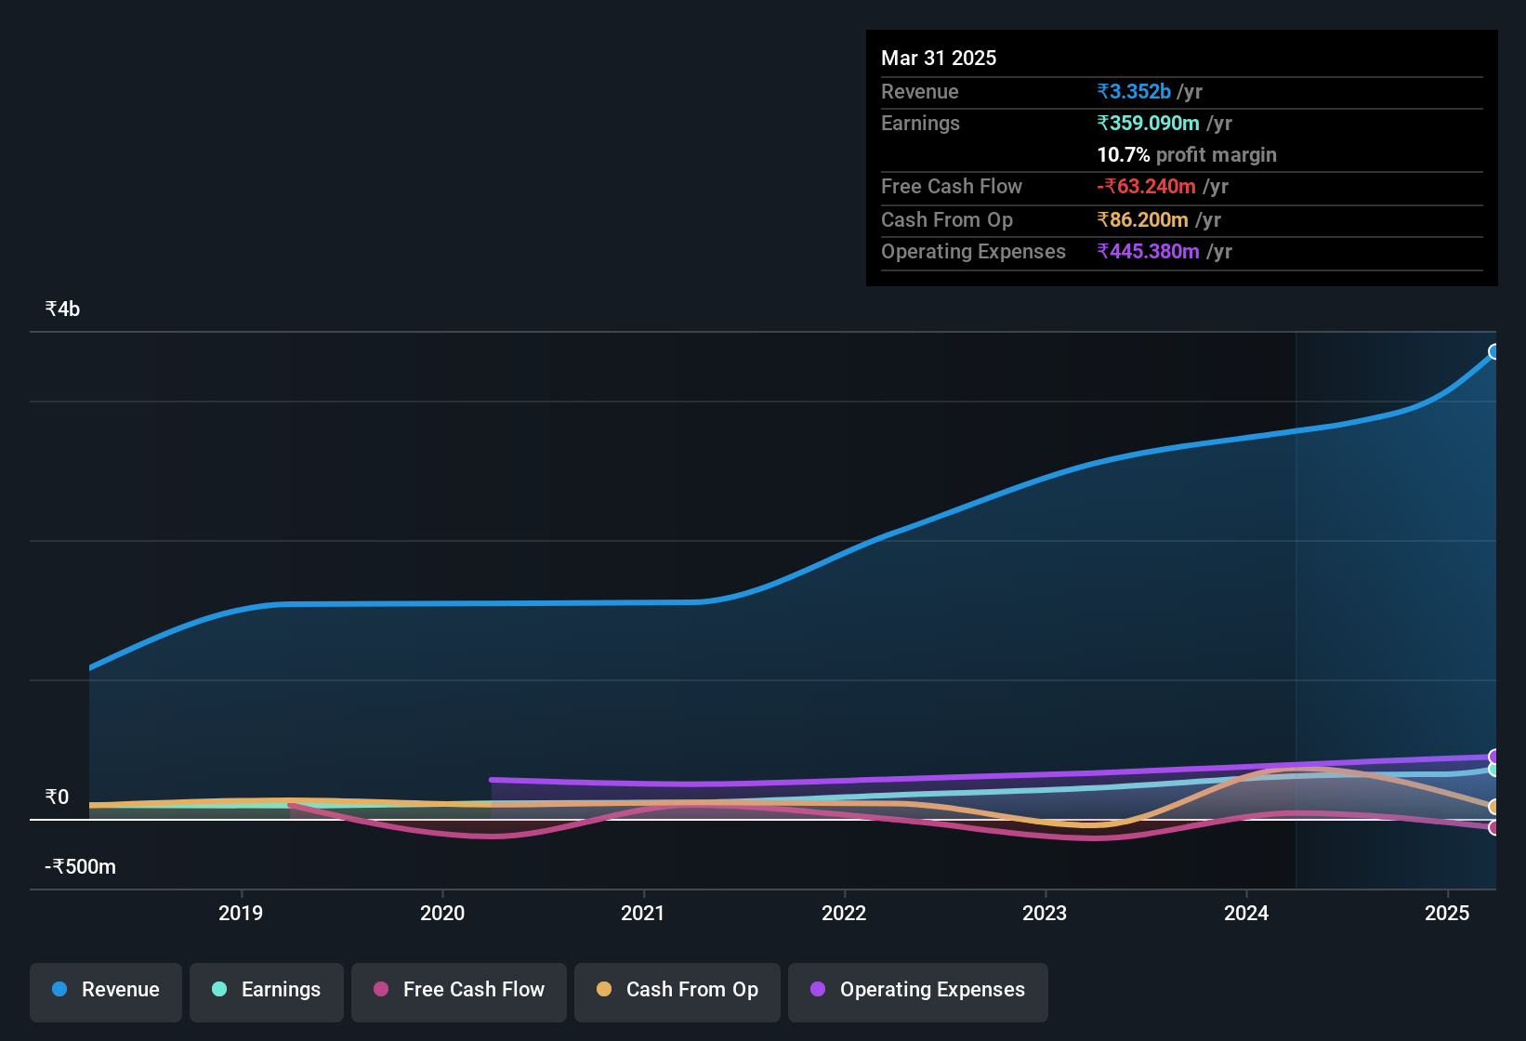Click the Revenue endpoint marker on chart
Viewport: 1526px width, 1041px height.
[x=1494, y=351]
